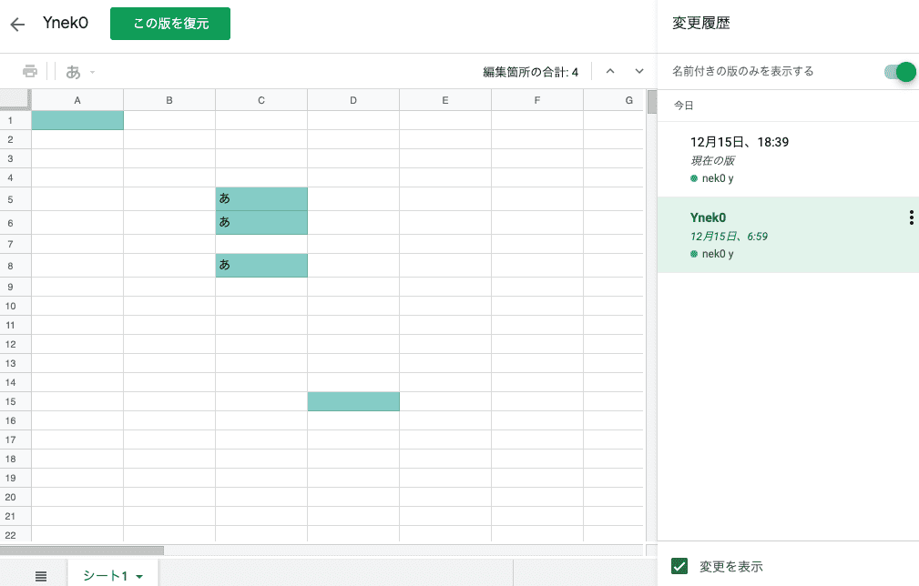This screenshot has height=586, width=919.
Task: Expand the シート1 tab dropdown arrow
Action: point(139,577)
